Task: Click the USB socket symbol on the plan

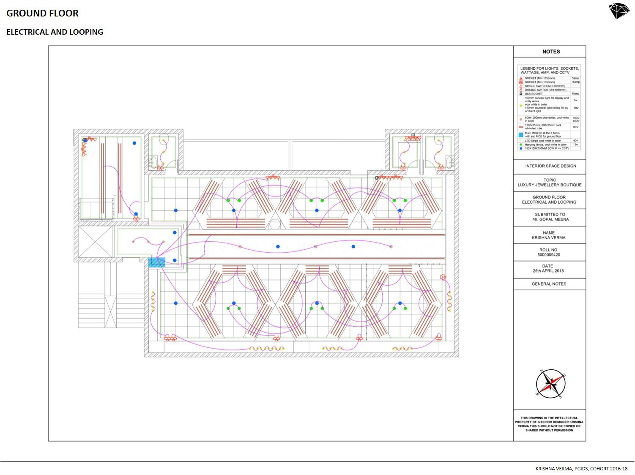Action: (x=377, y=178)
